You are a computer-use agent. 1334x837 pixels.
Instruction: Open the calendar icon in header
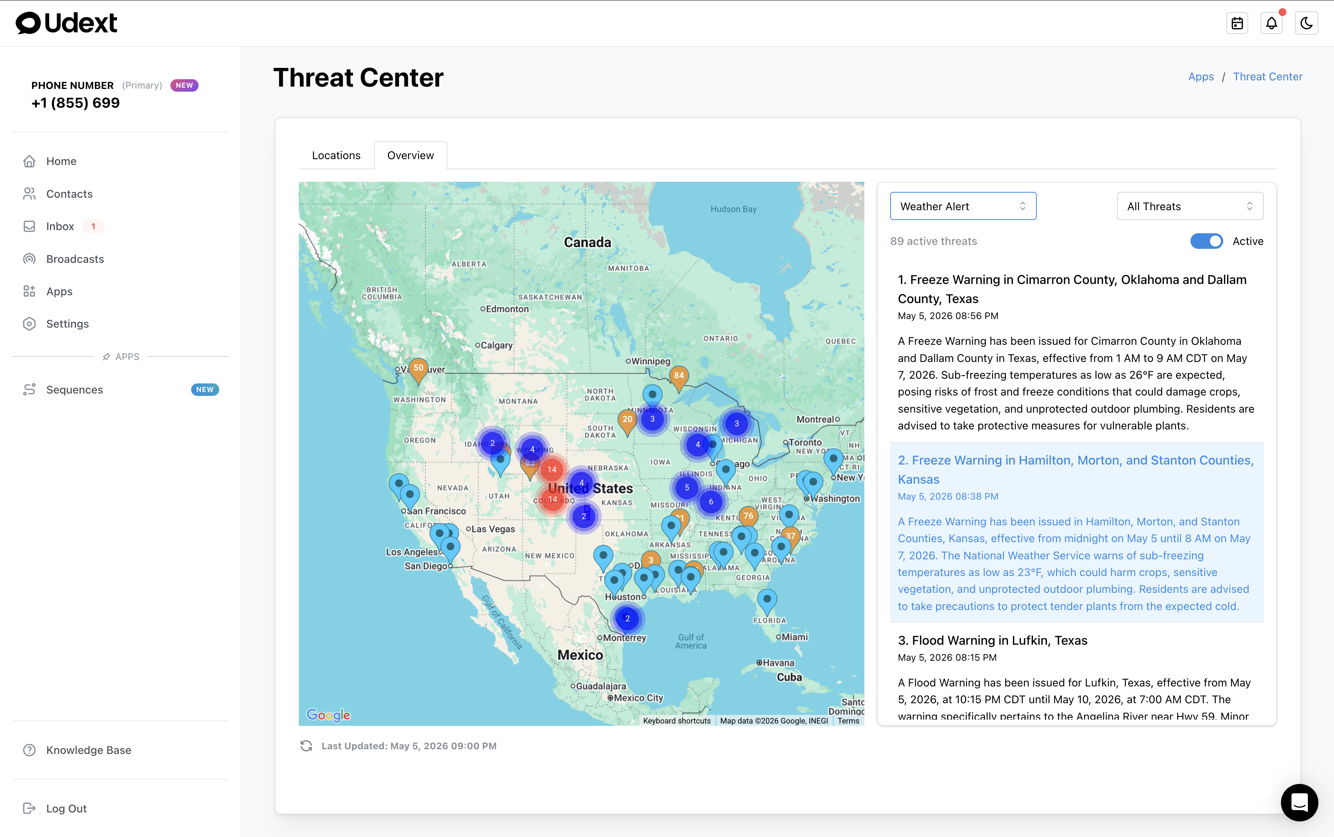[x=1237, y=23]
